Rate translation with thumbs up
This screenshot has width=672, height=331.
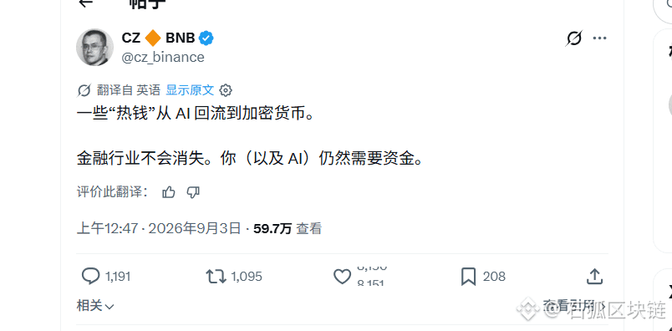169,192
